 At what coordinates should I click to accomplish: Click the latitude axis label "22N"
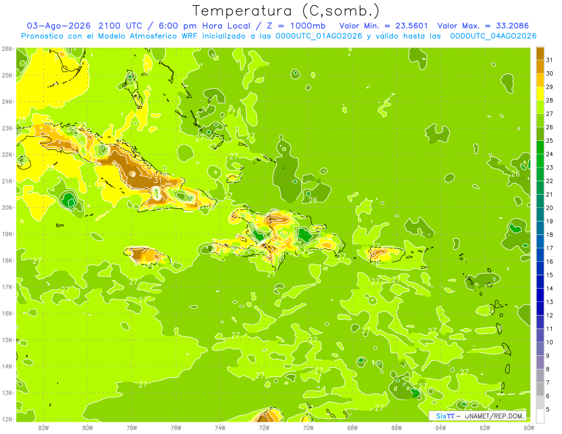coord(7,154)
